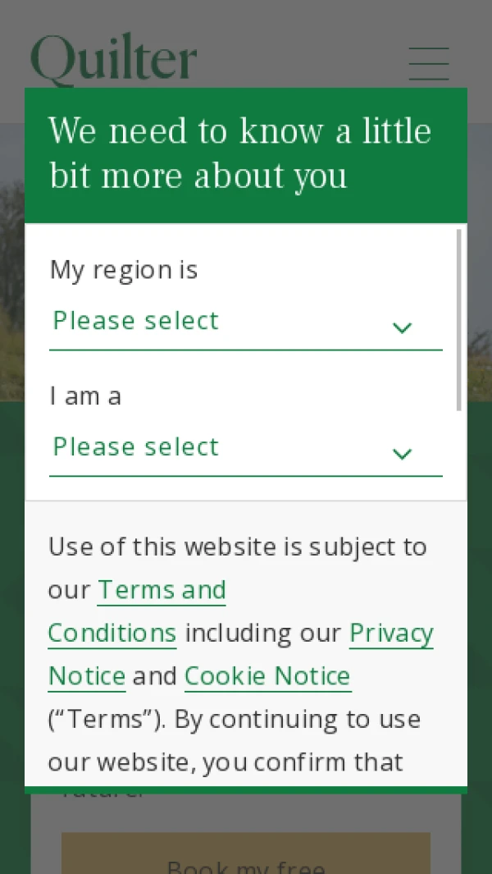Click the We need to know heading
The height and width of the screenshot is (874, 492).
[x=240, y=153]
